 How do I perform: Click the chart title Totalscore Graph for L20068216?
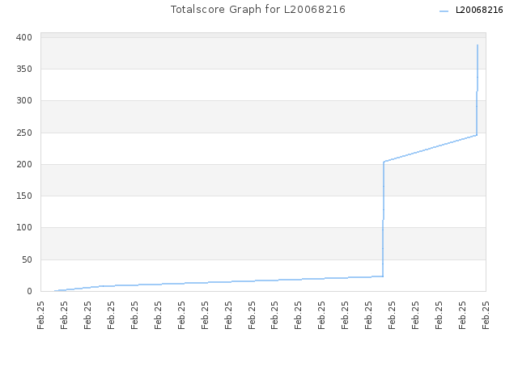coord(257,10)
